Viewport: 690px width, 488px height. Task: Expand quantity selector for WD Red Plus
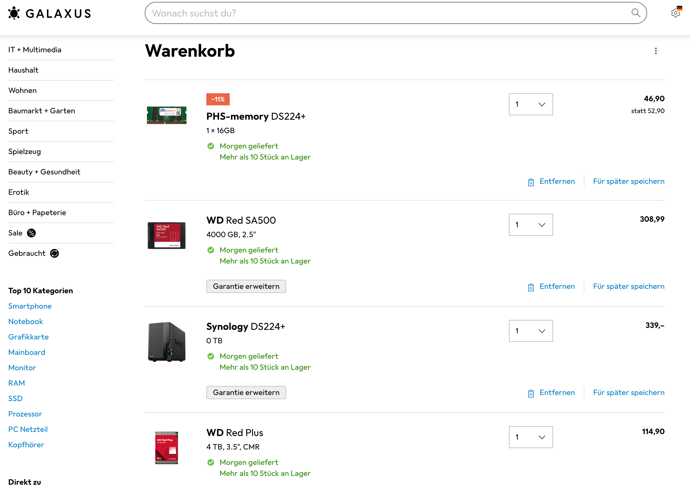(x=530, y=437)
